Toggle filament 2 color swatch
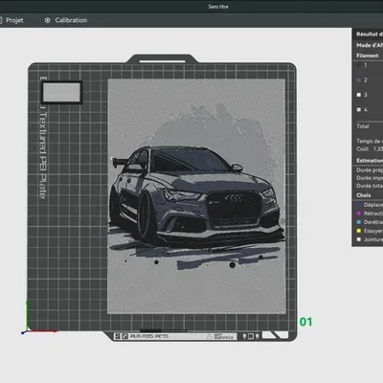The width and height of the screenshot is (383, 383). click(359, 80)
